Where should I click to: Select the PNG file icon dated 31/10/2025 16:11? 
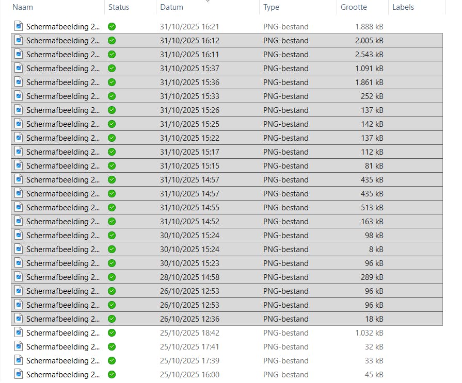[19, 54]
